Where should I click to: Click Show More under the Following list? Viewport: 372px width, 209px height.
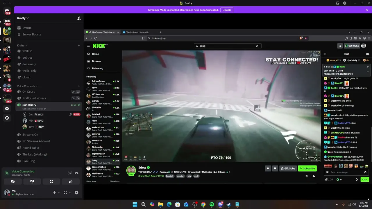pyautogui.click(x=91, y=181)
